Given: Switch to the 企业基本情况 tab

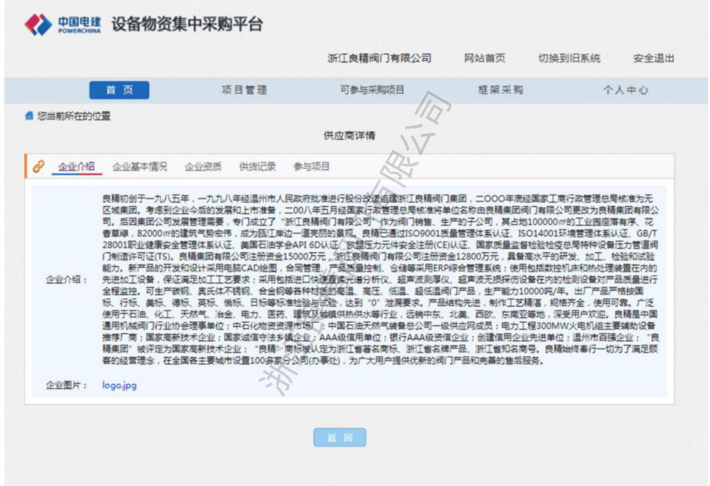Looking at the screenshot, I should tap(140, 167).
